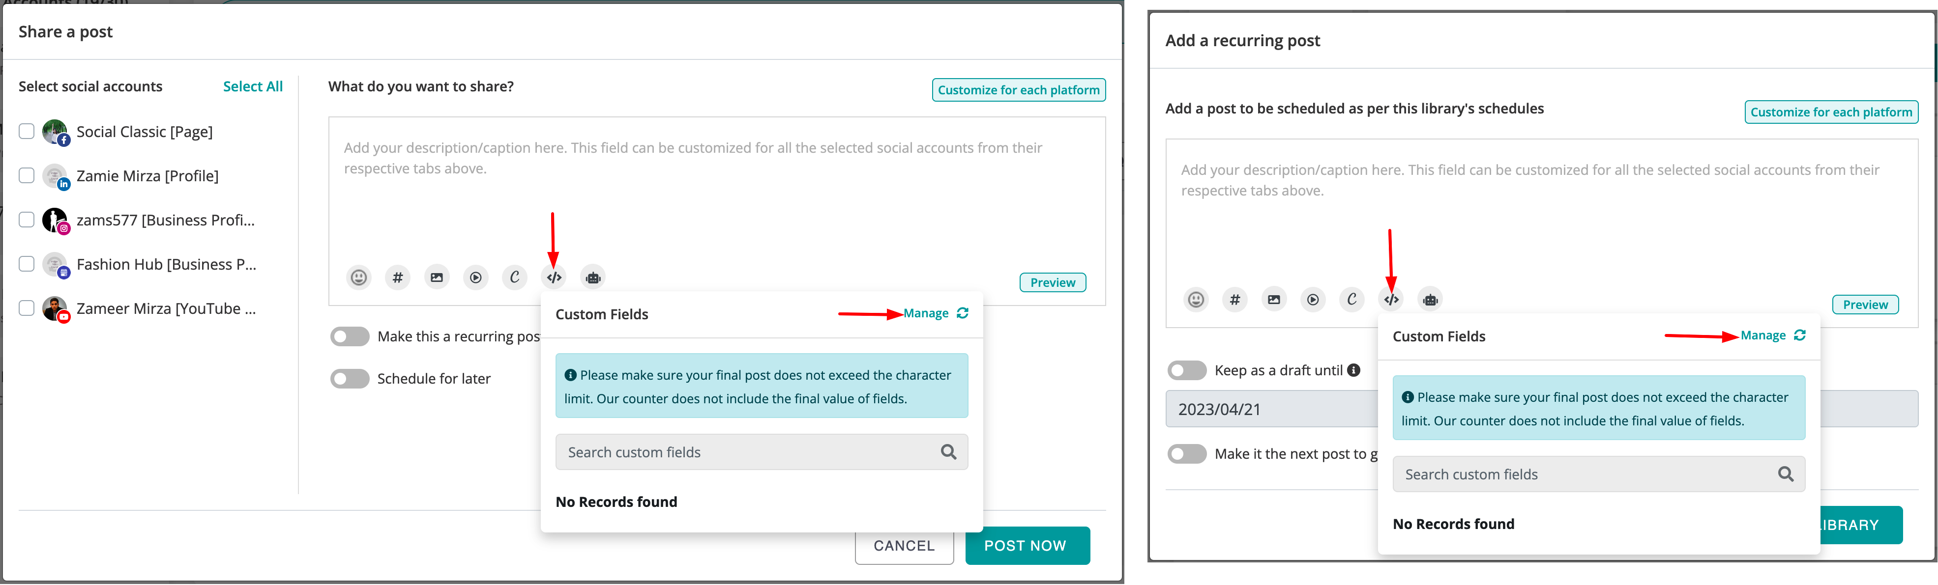
Task: Toggle Keep as a draft until switch
Action: (1187, 370)
